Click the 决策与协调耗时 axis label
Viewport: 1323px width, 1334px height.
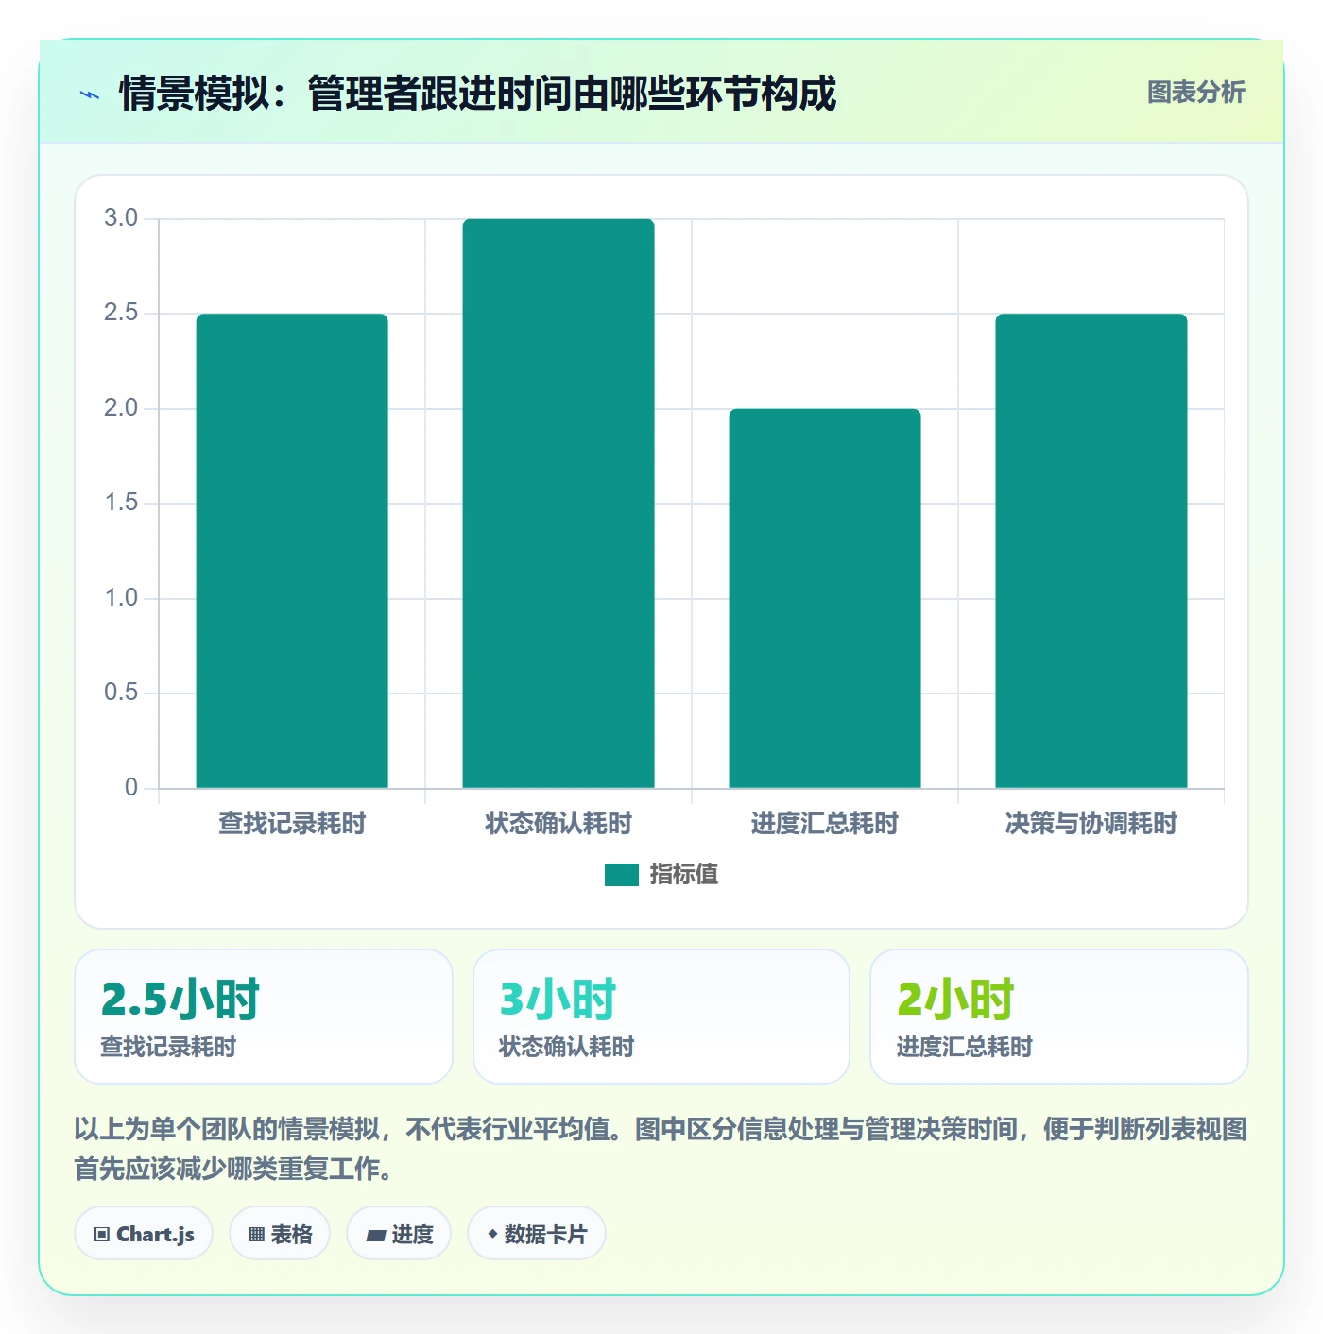(x=1091, y=824)
